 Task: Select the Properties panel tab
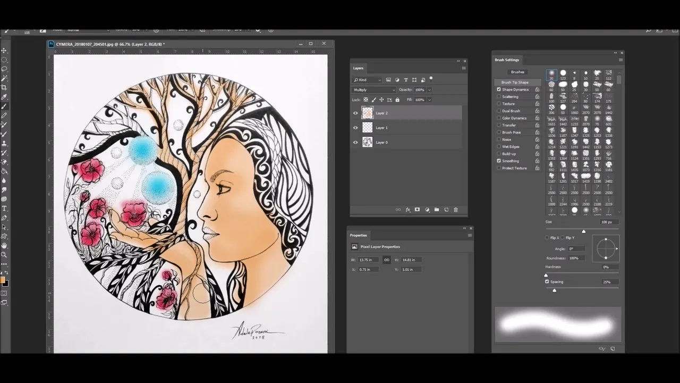coord(358,235)
